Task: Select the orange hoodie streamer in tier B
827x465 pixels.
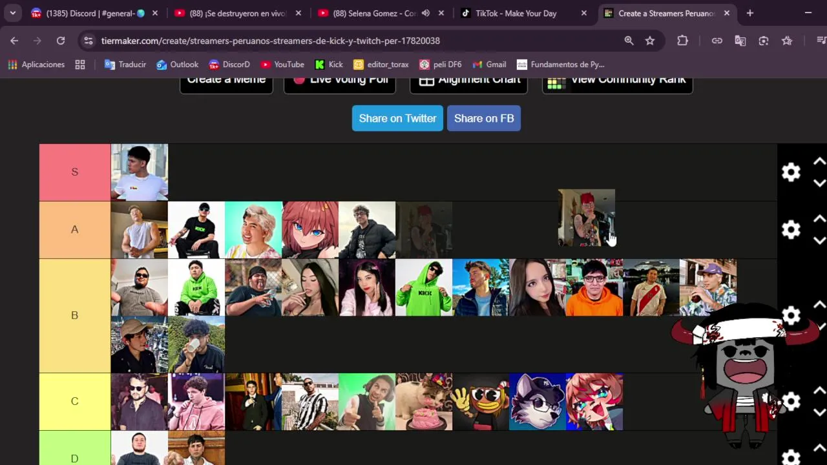Action: coord(594,287)
